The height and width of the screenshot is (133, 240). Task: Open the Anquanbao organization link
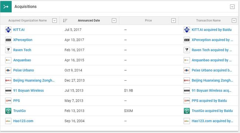(x=22, y=60)
